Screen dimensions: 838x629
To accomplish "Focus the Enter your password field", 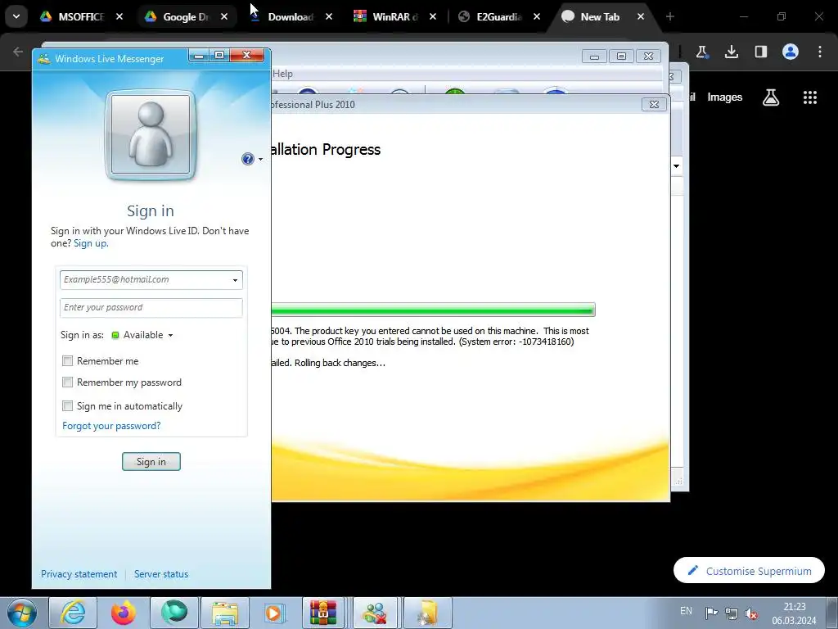I will pyautogui.click(x=151, y=308).
